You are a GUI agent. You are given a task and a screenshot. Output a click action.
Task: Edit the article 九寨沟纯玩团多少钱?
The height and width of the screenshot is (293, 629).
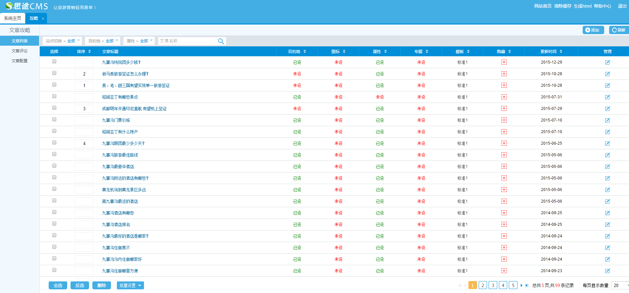pyautogui.click(x=607, y=62)
